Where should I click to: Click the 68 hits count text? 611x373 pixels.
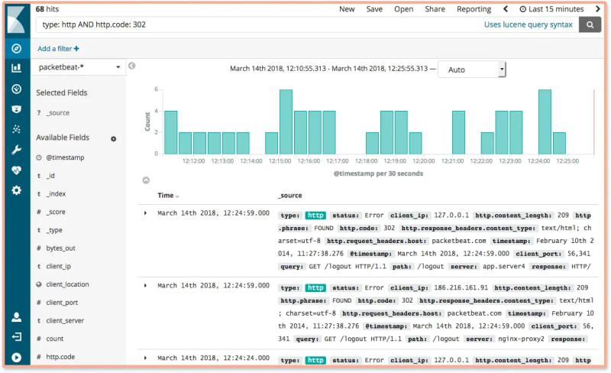(47, 9)
